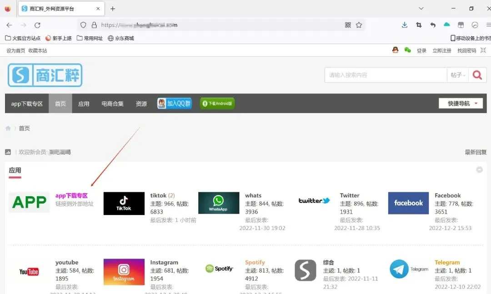
Task: Open the WhatsApp forum thumbnail
Action: click(x=219, y=203)
